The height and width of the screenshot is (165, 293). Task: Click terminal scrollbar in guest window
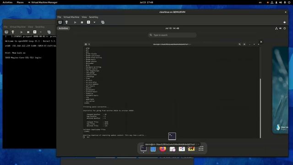tap(260, 108)
